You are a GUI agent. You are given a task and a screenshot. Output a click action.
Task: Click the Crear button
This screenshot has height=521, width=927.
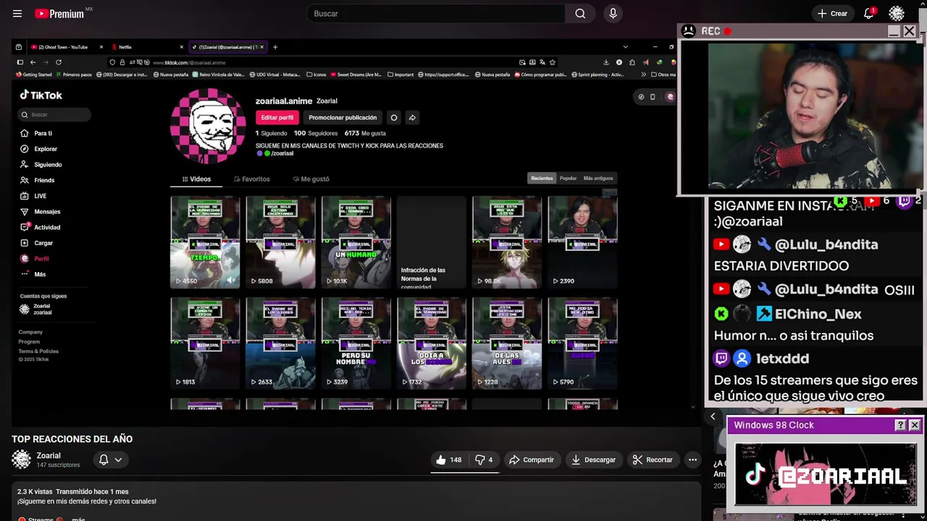(x=832, y=14)
